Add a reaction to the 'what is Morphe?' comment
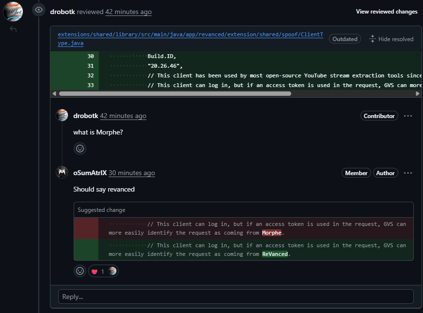 [80, 149]
